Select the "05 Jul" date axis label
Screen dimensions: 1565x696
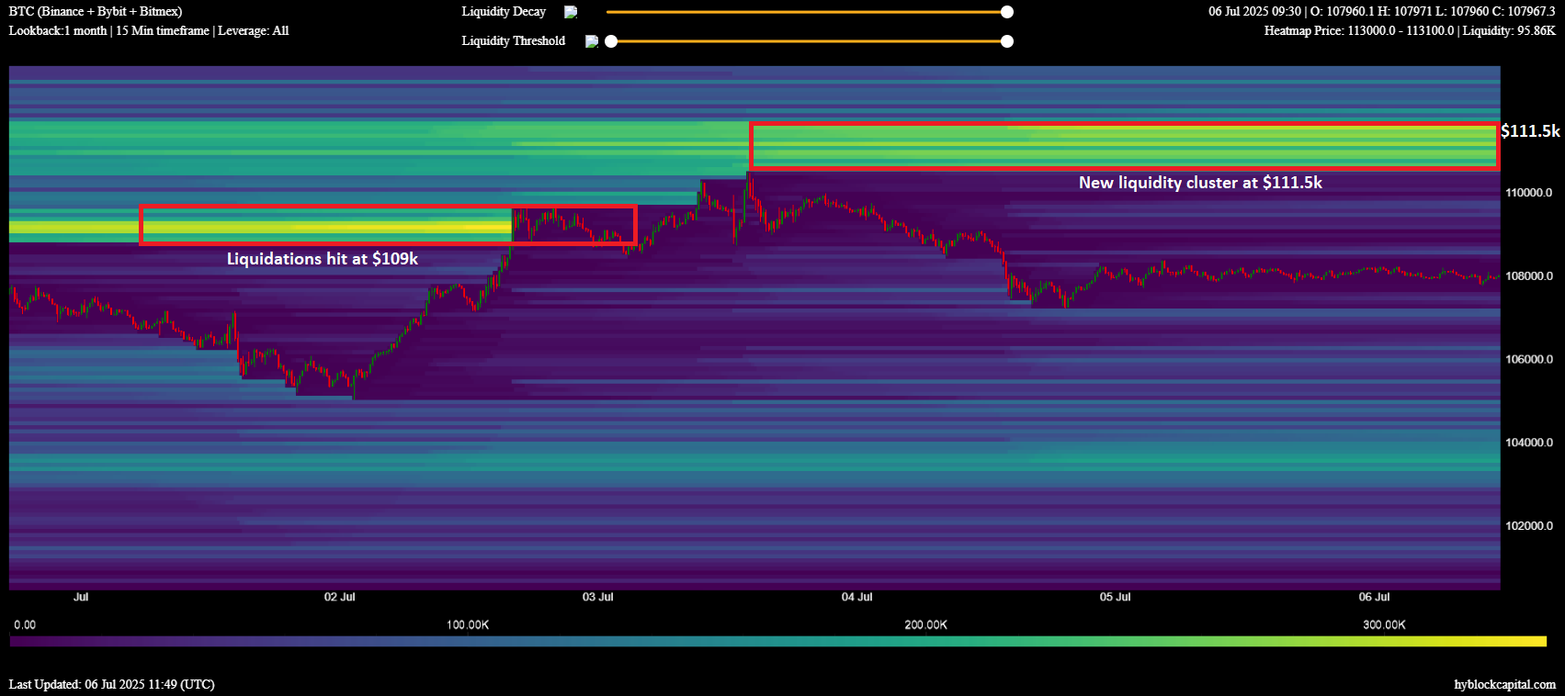[1115, 597]
